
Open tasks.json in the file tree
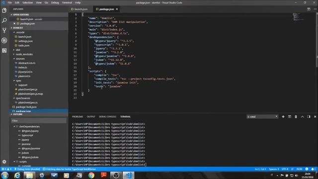[24, 45]
